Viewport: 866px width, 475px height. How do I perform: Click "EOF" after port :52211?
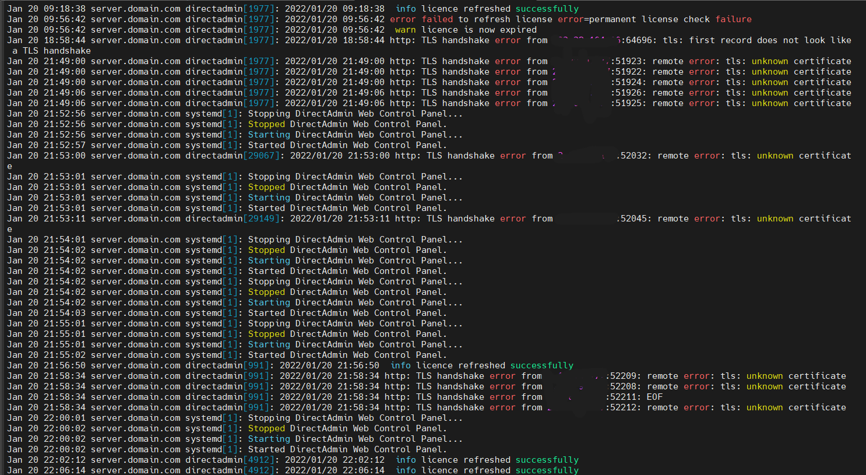click(654, 397)
